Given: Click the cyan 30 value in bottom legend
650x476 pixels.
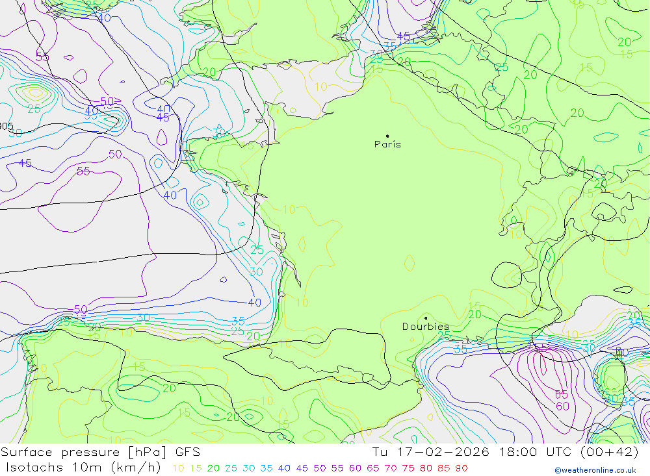Looking at the screenshot, I should tap(249, 468).
